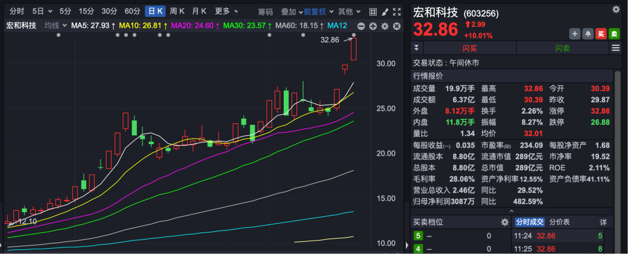Switch to 15分 minute chart
This screenshot has width=628, height=254.
coord(86,11)
